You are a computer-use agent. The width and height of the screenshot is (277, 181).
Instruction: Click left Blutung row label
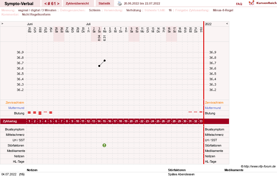point(19,113)
